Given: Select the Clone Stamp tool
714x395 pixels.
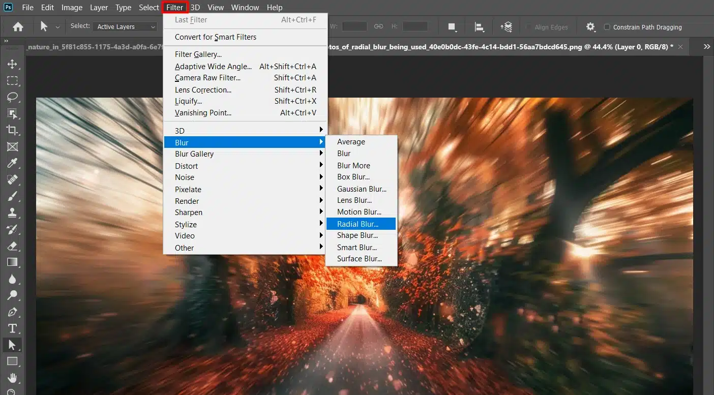Looking at the screenshot, I should [12, 212].
